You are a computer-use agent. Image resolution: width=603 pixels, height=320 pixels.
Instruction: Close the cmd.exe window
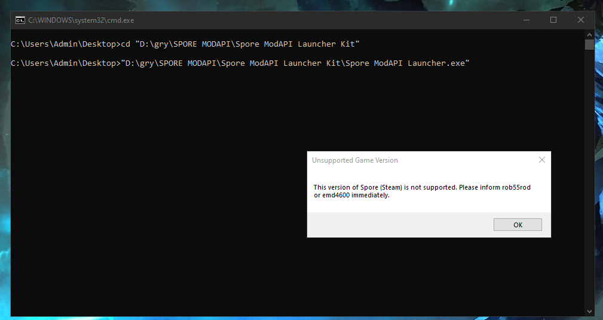click(581, 20)
